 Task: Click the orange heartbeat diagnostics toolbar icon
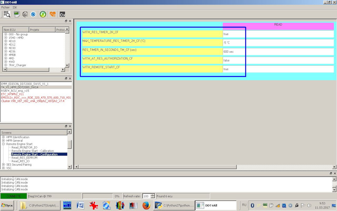53,14
